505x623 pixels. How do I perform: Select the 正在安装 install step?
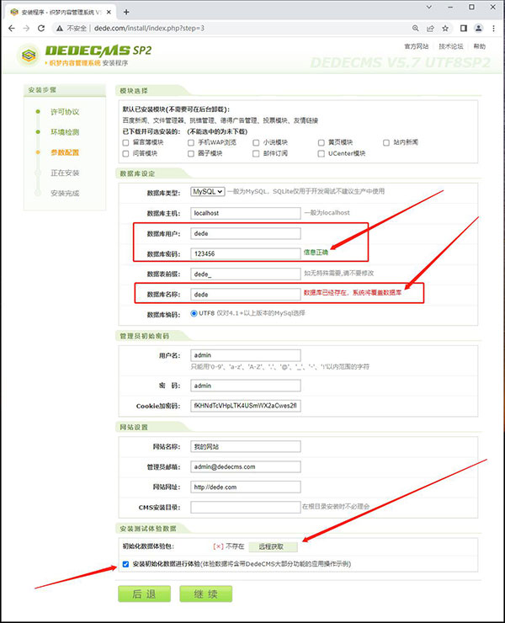pos(65,173)
